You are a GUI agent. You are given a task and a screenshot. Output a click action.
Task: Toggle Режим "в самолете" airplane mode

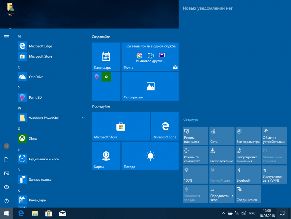[196, 155]
